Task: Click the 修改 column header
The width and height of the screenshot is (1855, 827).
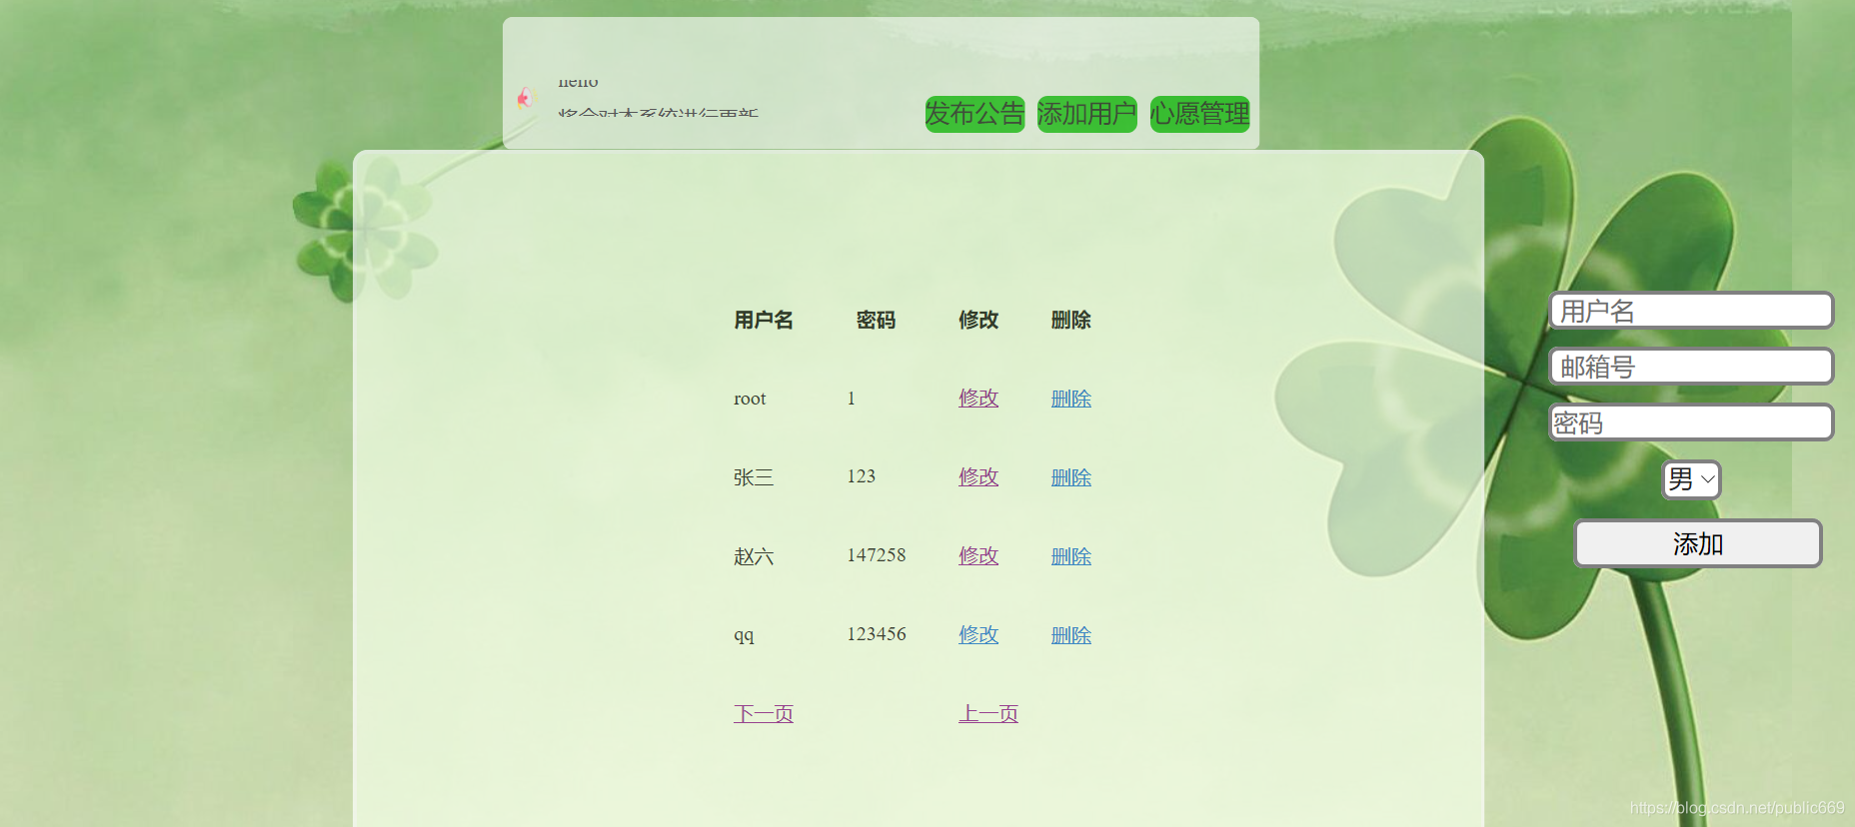Action: click(978, 320)
